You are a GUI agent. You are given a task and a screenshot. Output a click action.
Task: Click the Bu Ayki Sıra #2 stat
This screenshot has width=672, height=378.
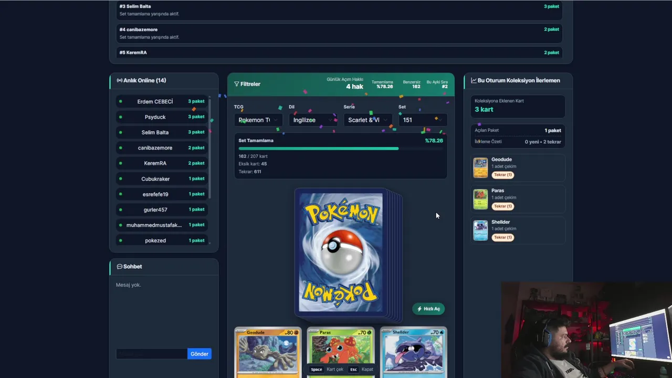[x=437, y=84]
